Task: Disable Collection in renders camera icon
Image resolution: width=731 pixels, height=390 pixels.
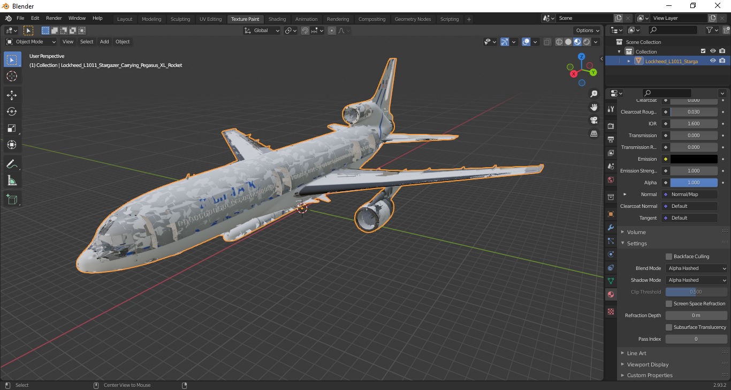Action: [722, 51]
